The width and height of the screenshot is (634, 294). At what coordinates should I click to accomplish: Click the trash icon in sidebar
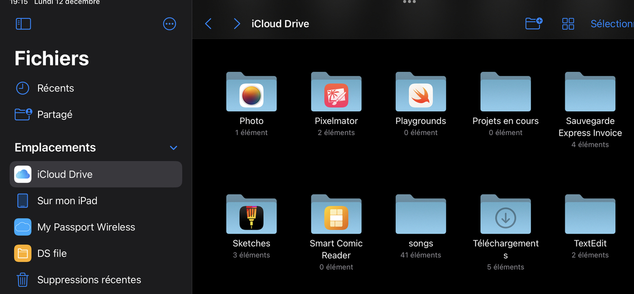23,280
